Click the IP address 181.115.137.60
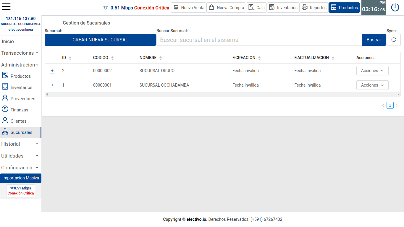Image resolution: width=404 pixels, height=227 pixels. click(x=21, y=19)
